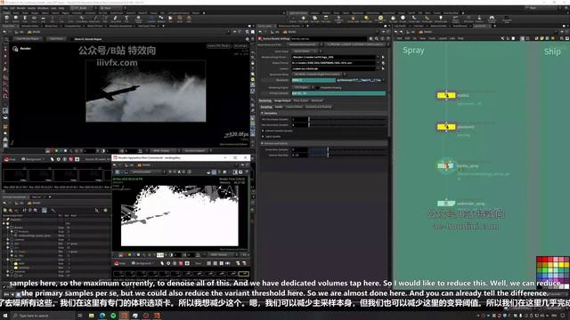Close the floating render gallery window
The width and height of the screenshot is (570, 320).
(246, 158)
